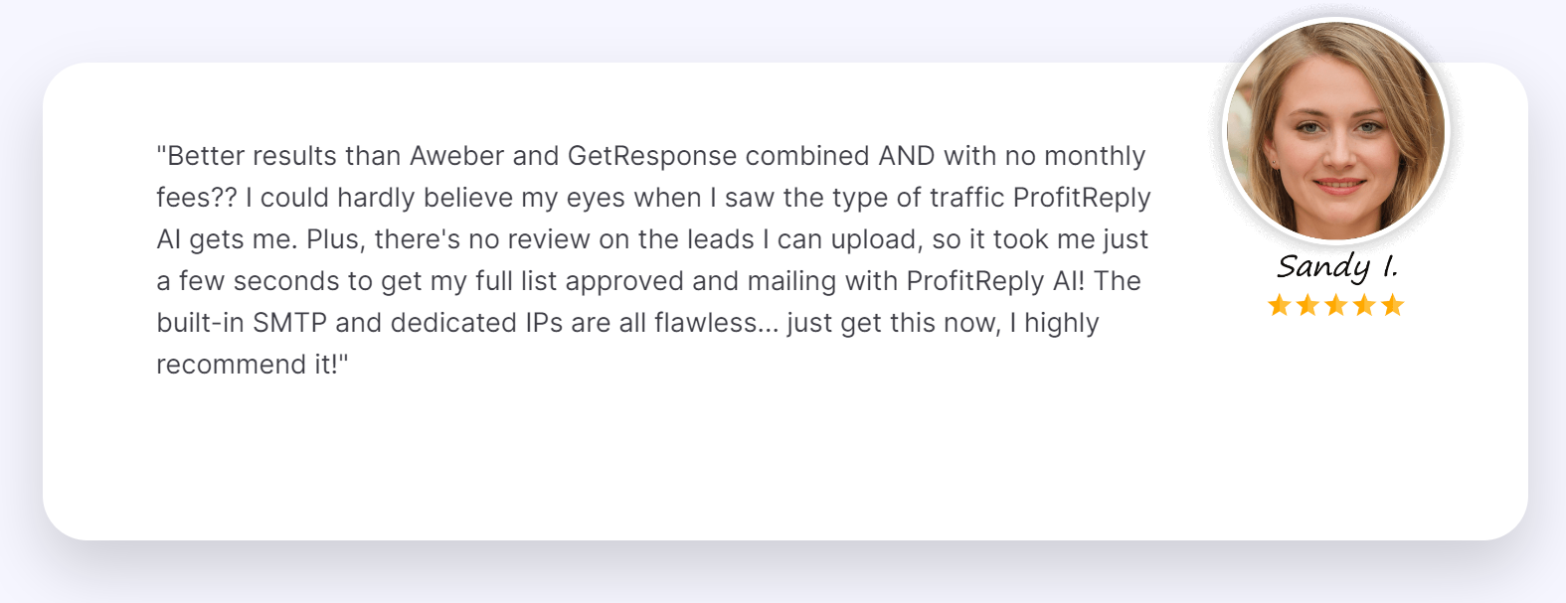Click the fifth gold rating star
1566x603 pixels.
(1392, 305)
